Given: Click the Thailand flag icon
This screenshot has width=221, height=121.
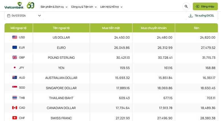Looking at the screenshot, I should click(x=15, y=98).
